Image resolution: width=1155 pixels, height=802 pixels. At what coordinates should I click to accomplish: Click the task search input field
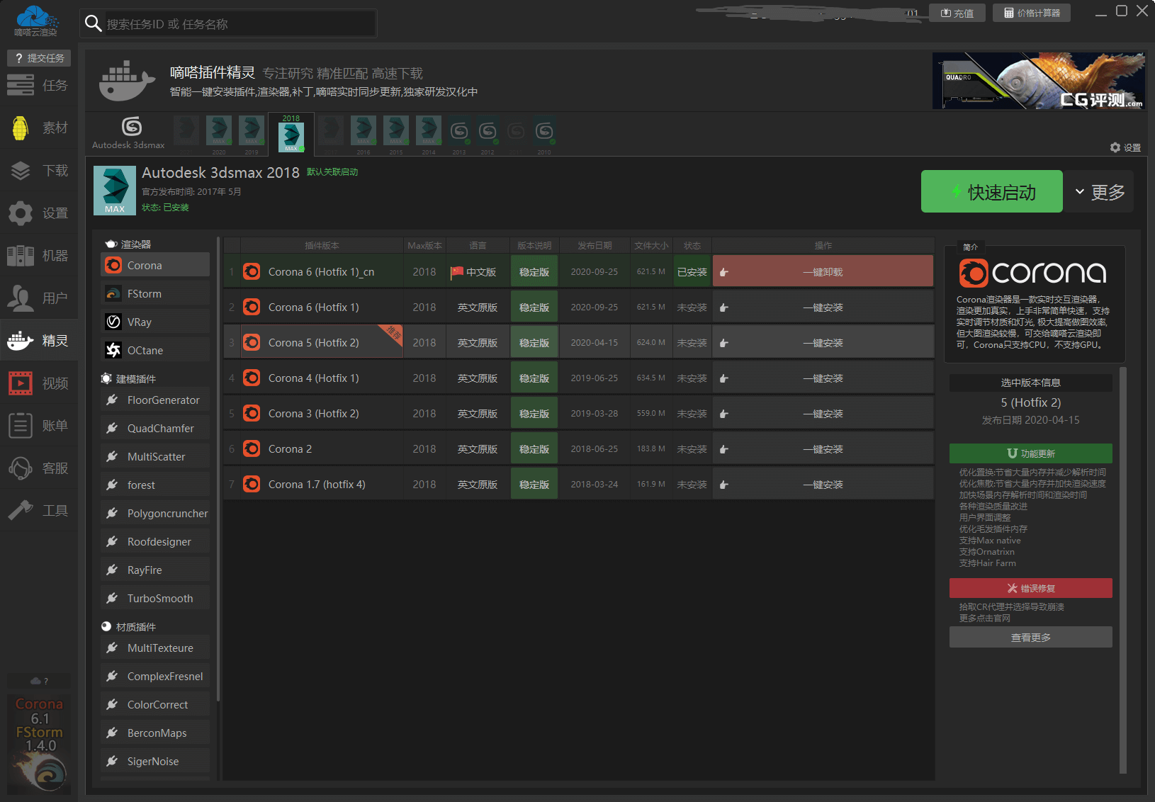[x=240, y=24]
